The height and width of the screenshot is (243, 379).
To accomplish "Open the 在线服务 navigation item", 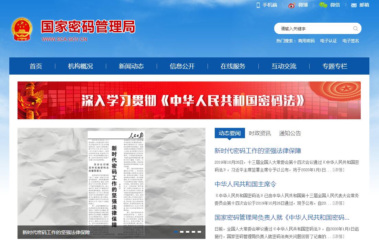I will point(233,66).
